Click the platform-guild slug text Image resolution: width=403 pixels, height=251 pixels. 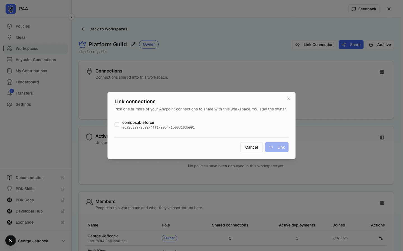click(x=92, y=52)
